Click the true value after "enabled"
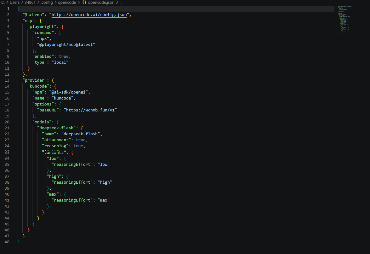The height and width of the screenshot is (254, 370). pos(64,57)
